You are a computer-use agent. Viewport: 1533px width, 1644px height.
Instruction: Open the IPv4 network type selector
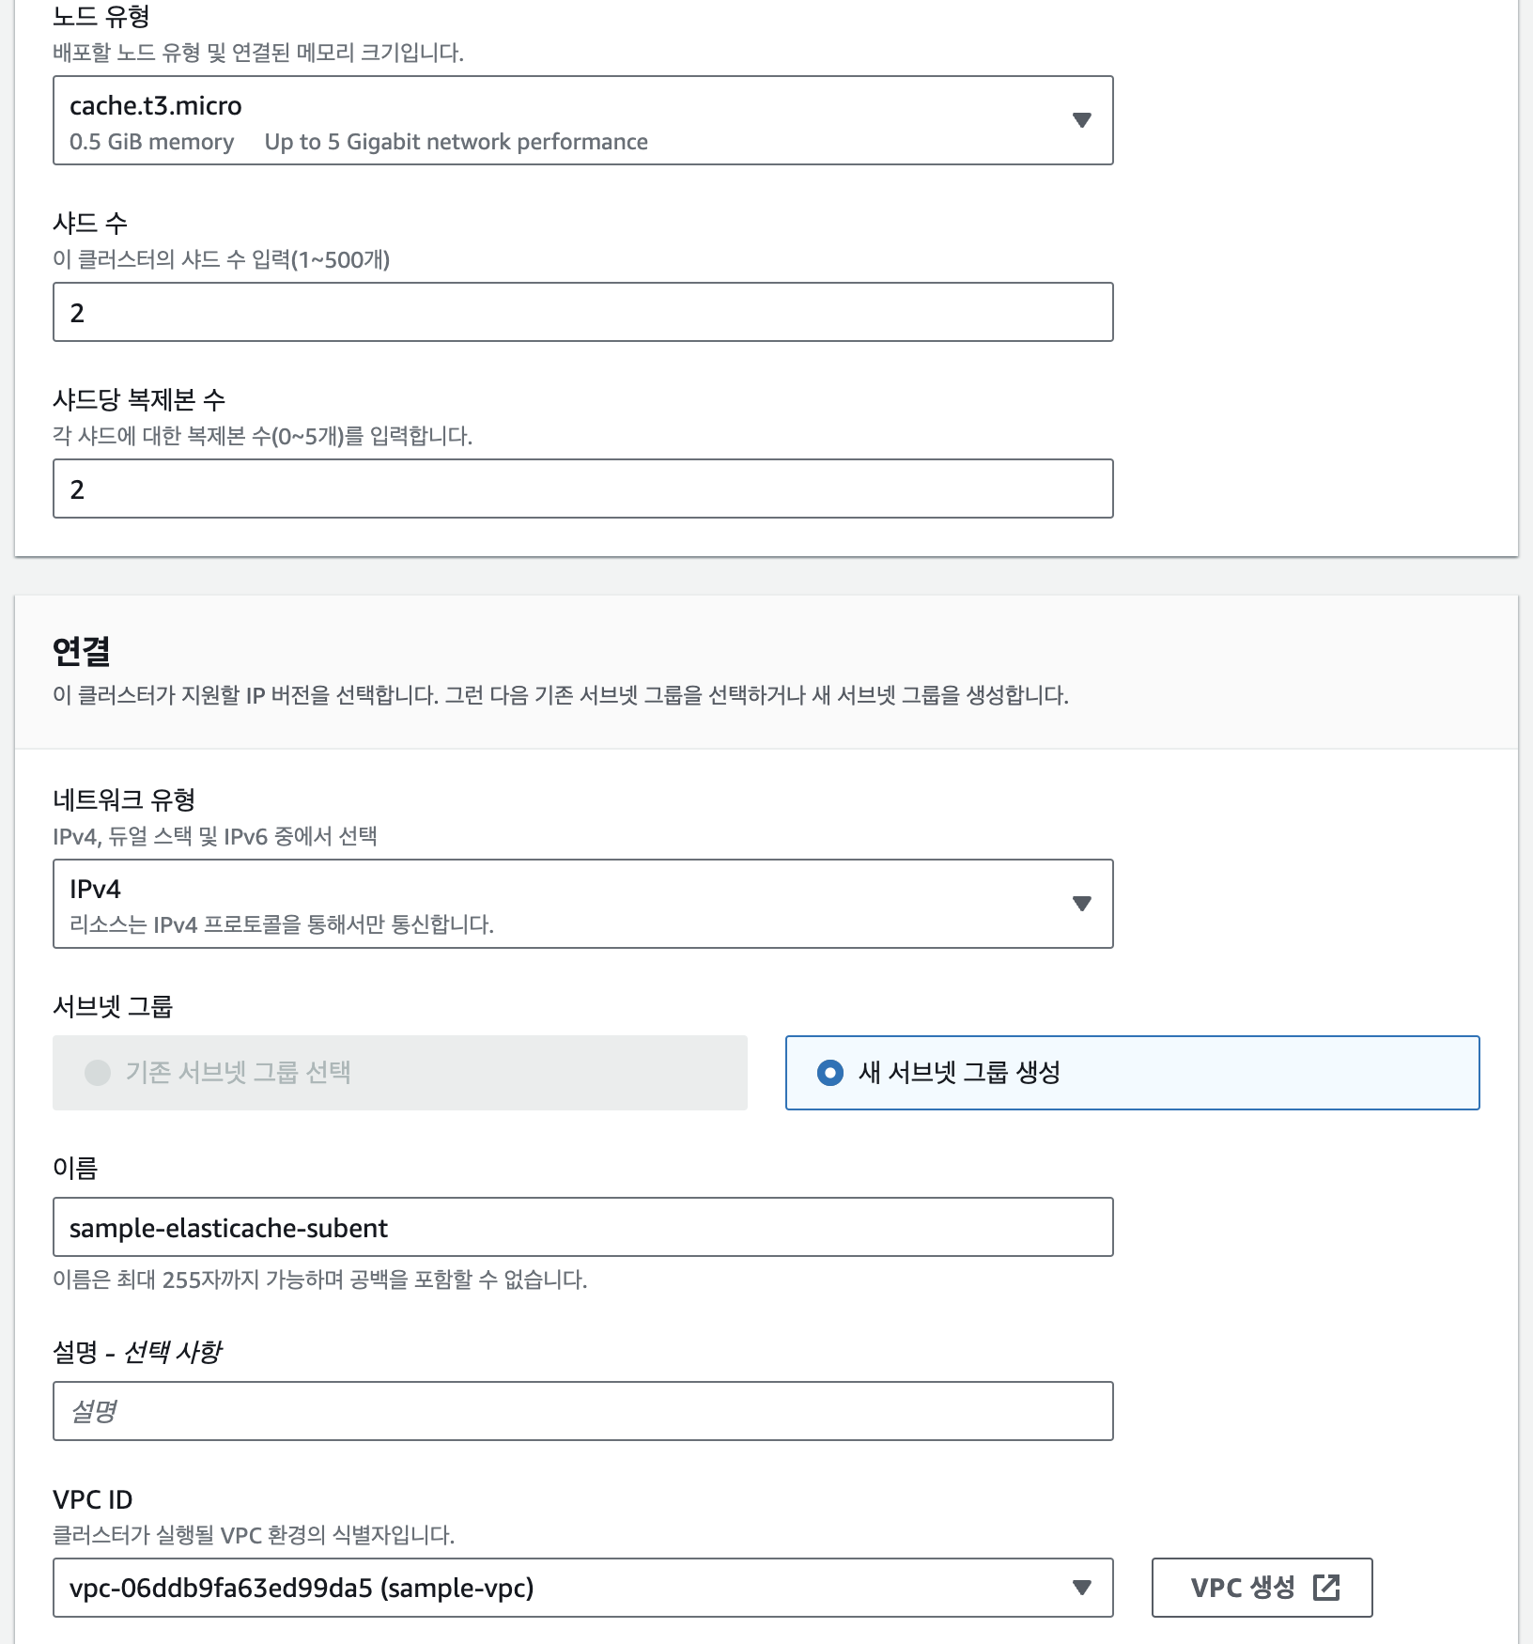click(564, 904)
